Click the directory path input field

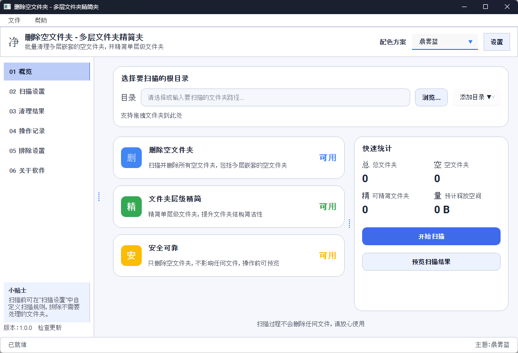(x=275, y=97)
